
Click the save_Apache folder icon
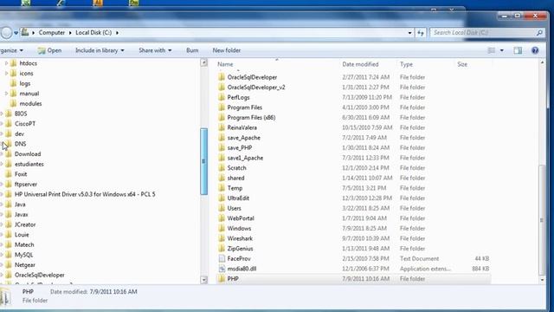pyautogui.click(x=222, y=138)
